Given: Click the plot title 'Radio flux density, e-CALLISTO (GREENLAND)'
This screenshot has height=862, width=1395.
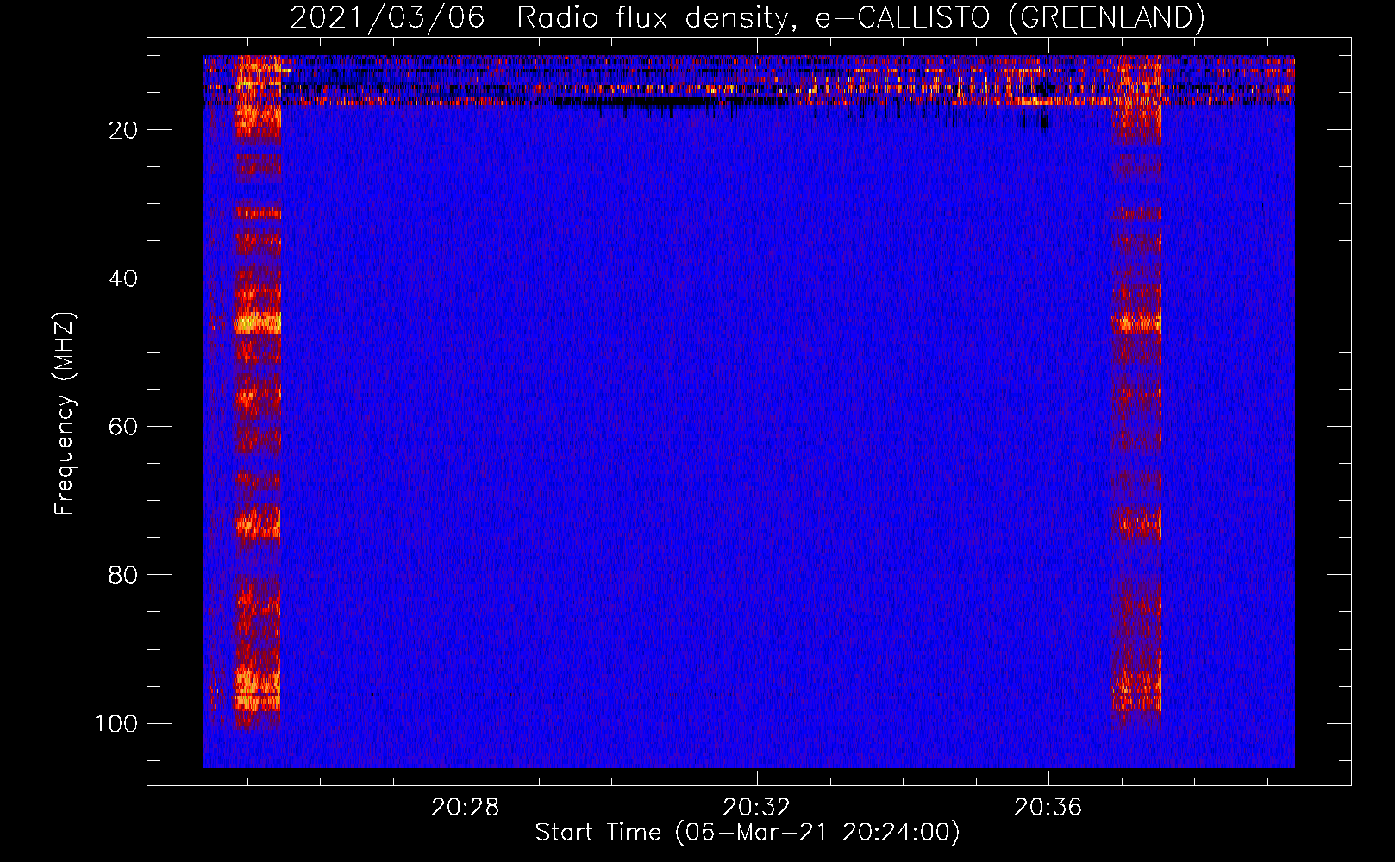Looking at the screenshot, I should coord(860,17).
